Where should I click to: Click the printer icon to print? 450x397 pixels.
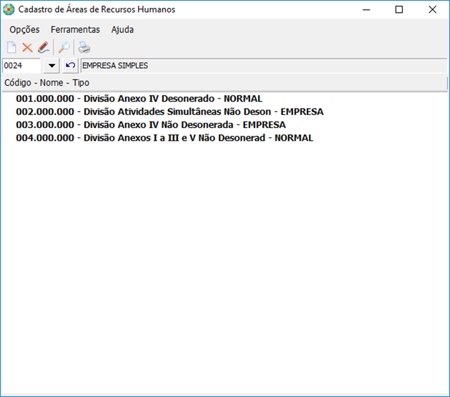point(84,48)
